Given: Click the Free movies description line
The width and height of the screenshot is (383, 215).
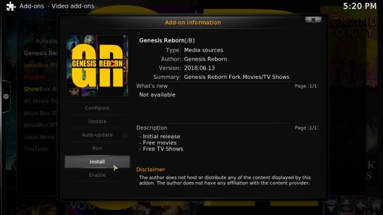Looking at the screenshot, I should coord(158,142).
